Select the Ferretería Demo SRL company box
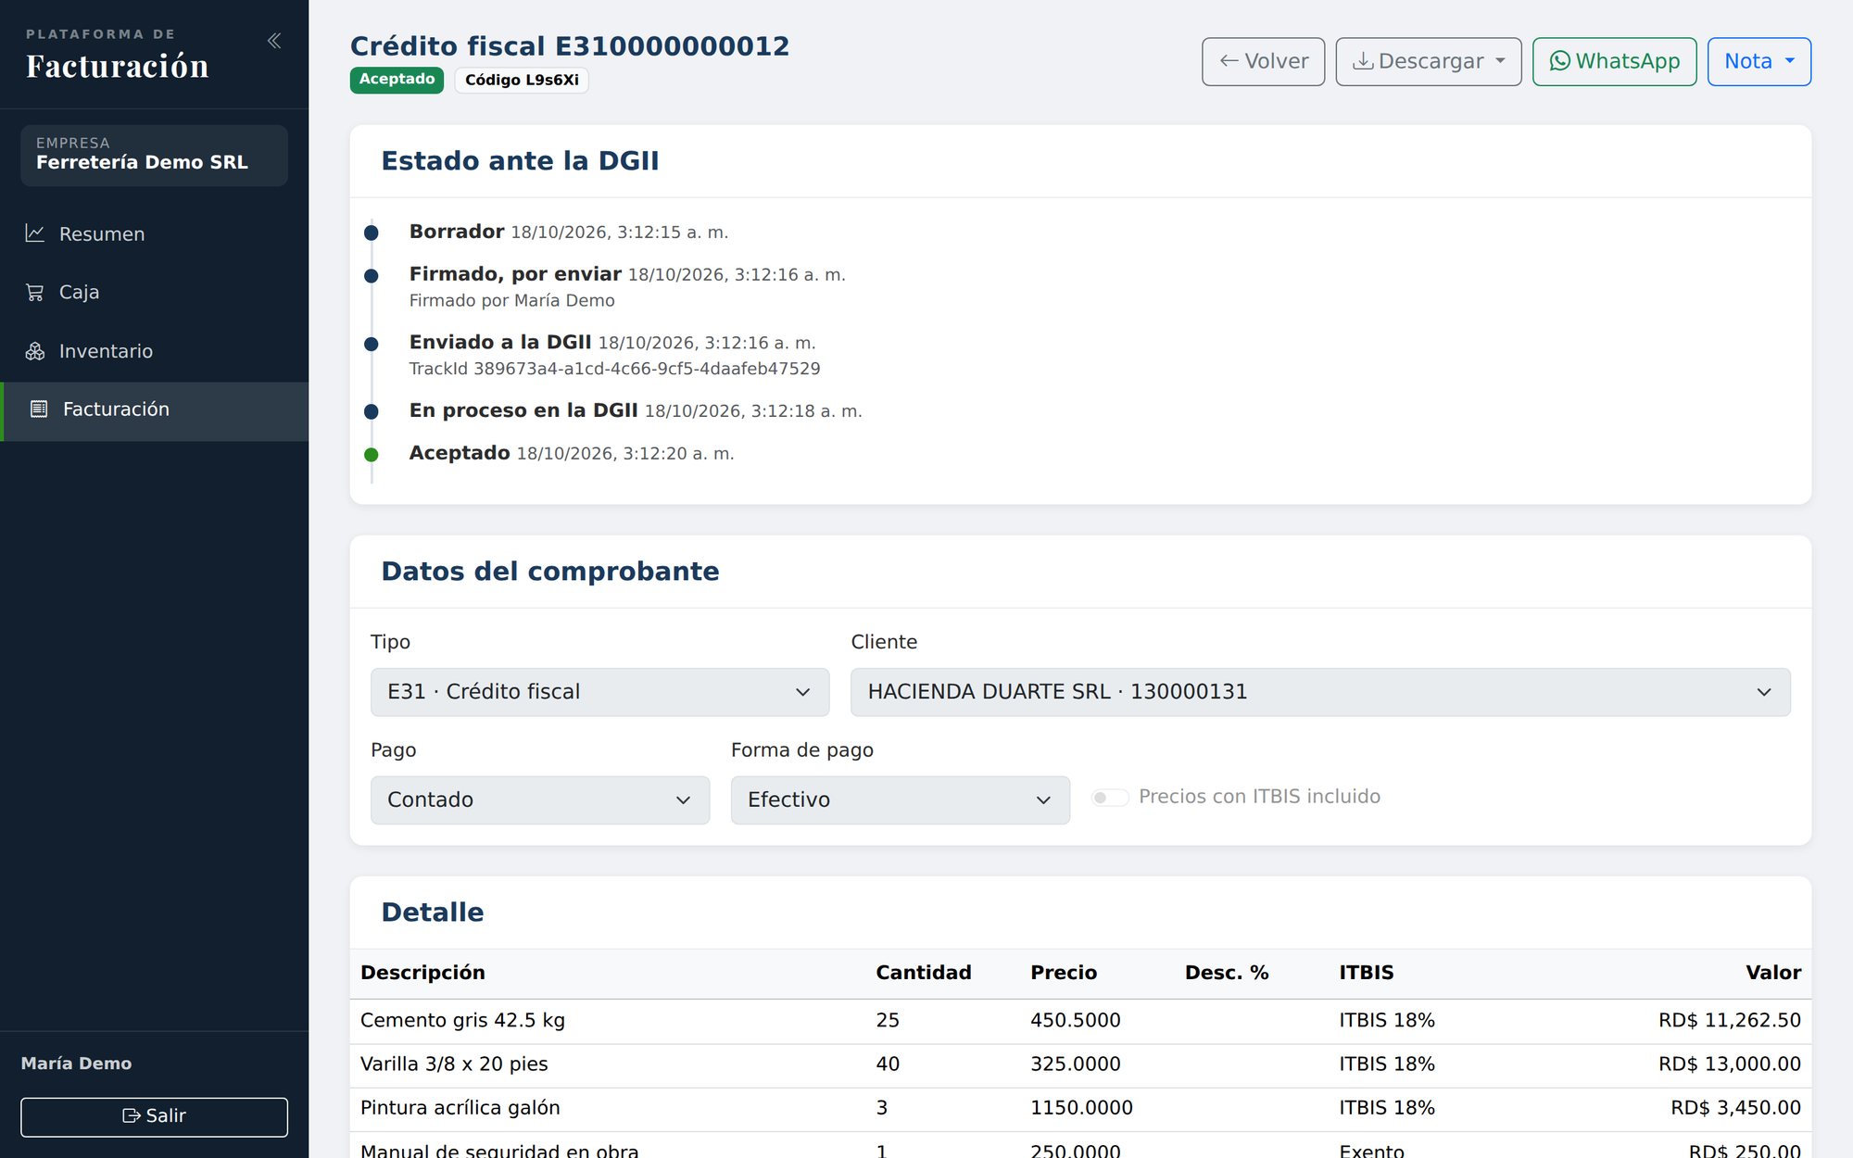The image size is (1853, 1158). (x=154, y=155)
